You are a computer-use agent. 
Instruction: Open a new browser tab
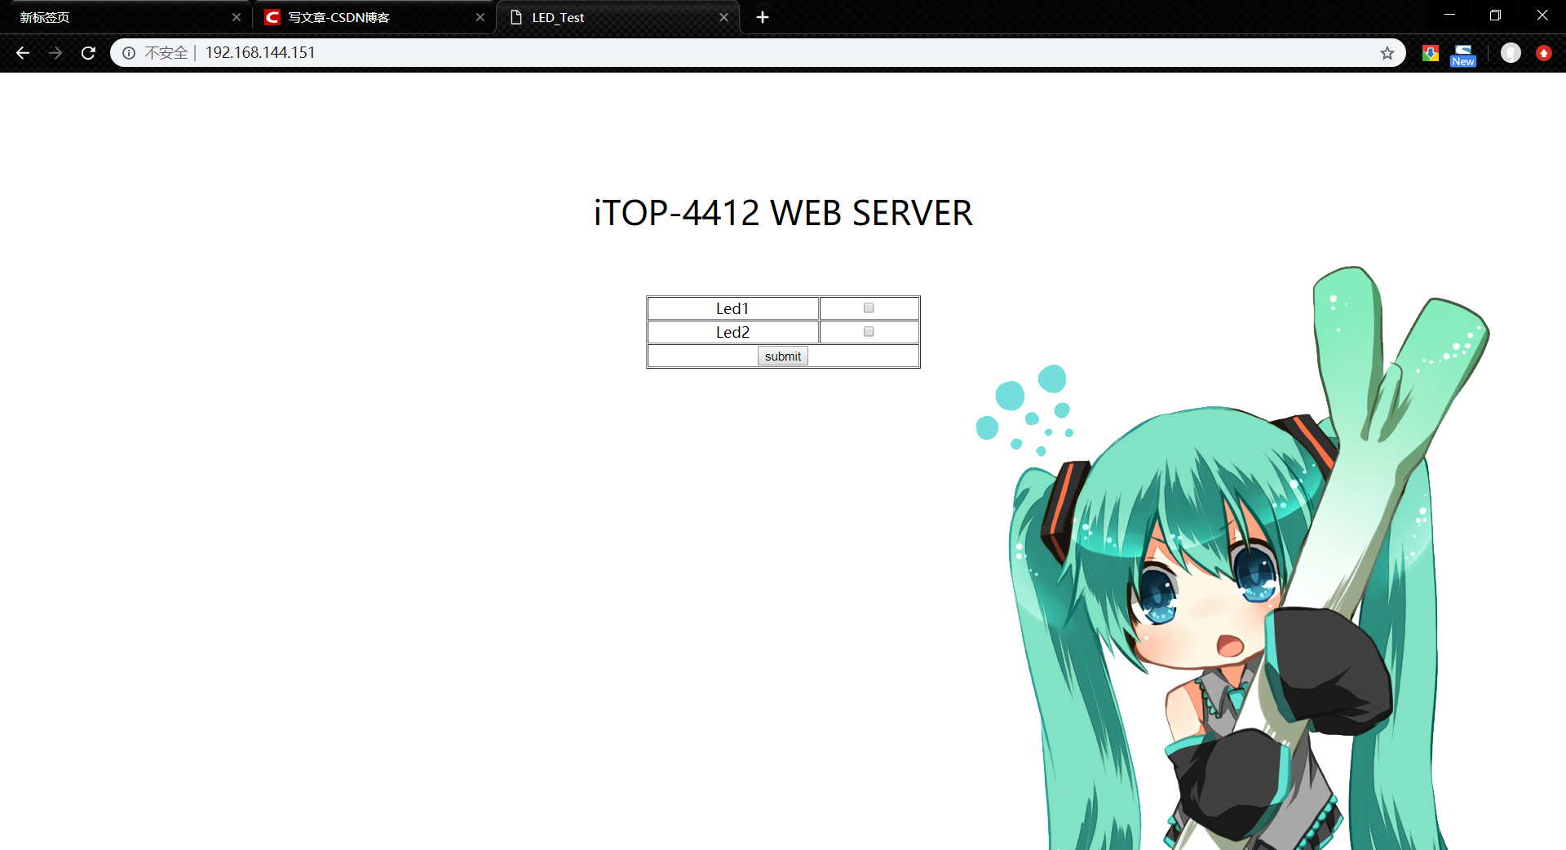click(763, 17)
